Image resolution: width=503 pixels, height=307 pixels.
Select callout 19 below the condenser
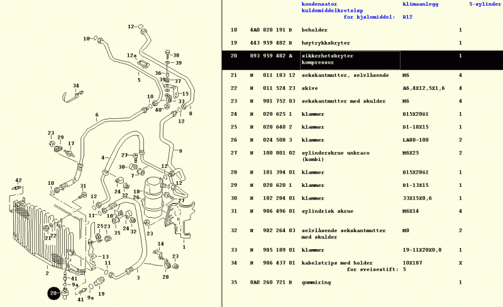[101, 294]
